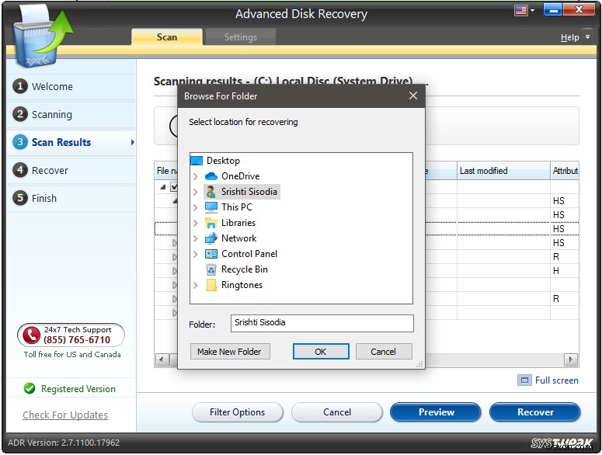Click Cancel in Browse For Folder dialog
Image resolution: width=602 pixels, height=455 pixels.
tap(384, 352)
